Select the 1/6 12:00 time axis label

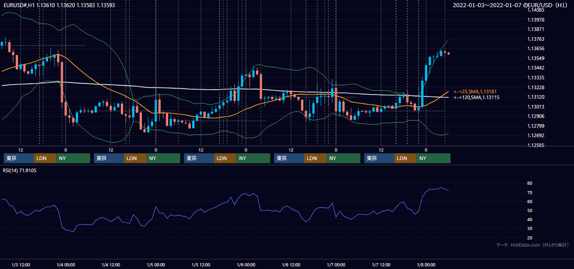(291, 265)
